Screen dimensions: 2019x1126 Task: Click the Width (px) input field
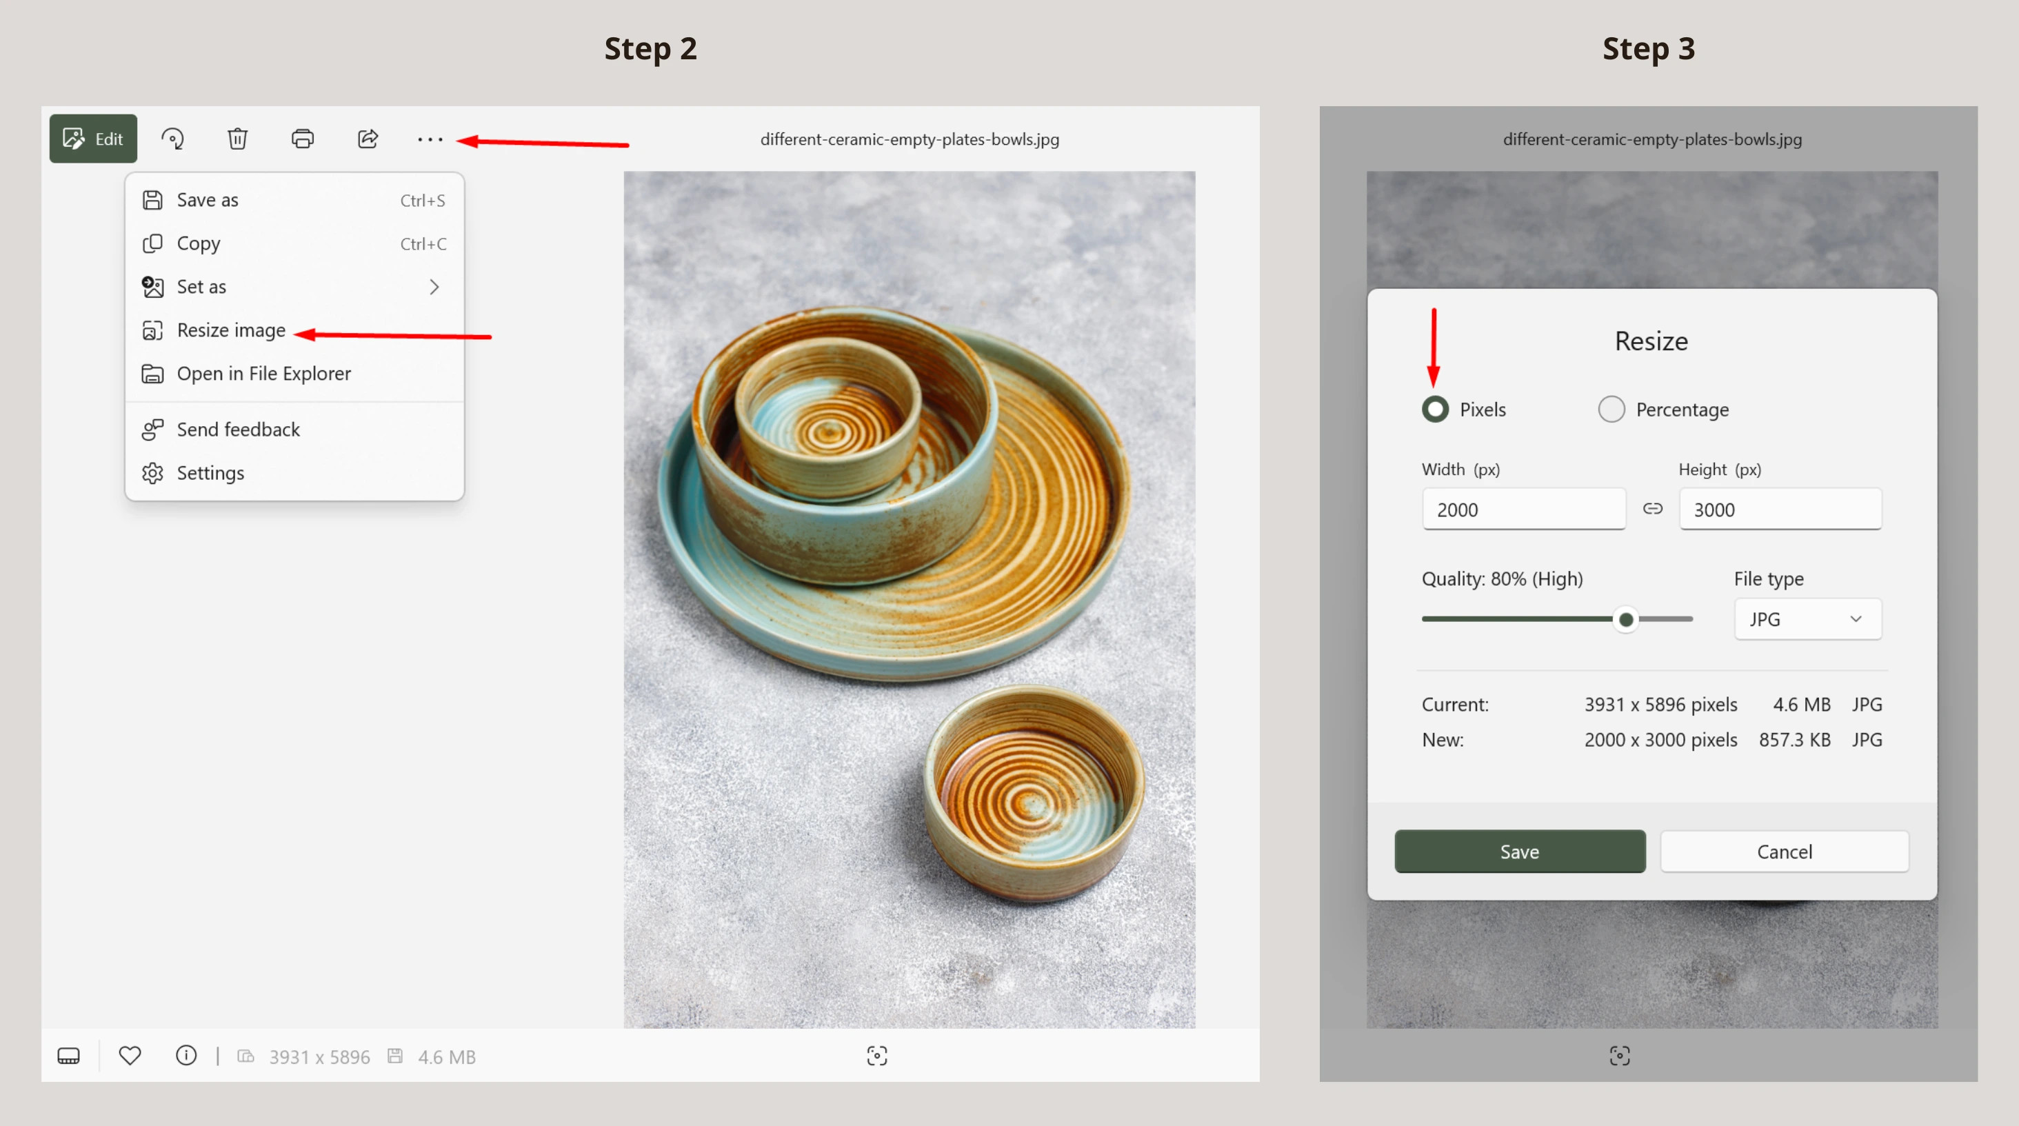click(x=1524, y=510)
